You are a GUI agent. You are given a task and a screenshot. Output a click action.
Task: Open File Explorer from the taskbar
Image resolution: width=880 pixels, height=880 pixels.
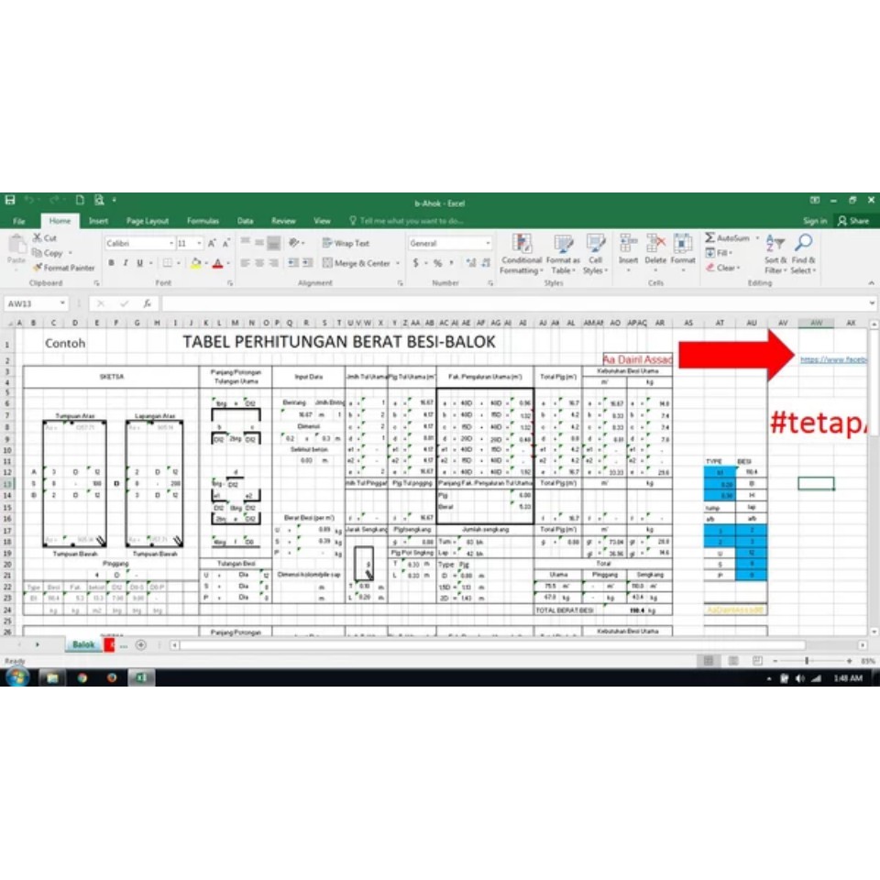click(52, 678)
